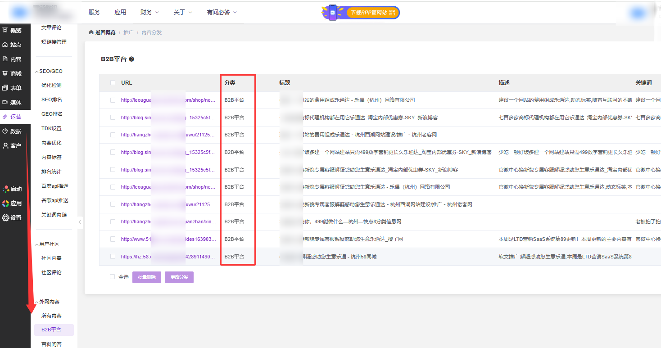Open the 服务 top menu item
The width and height of the screenshot is (661, 348).
click(94, 12)
